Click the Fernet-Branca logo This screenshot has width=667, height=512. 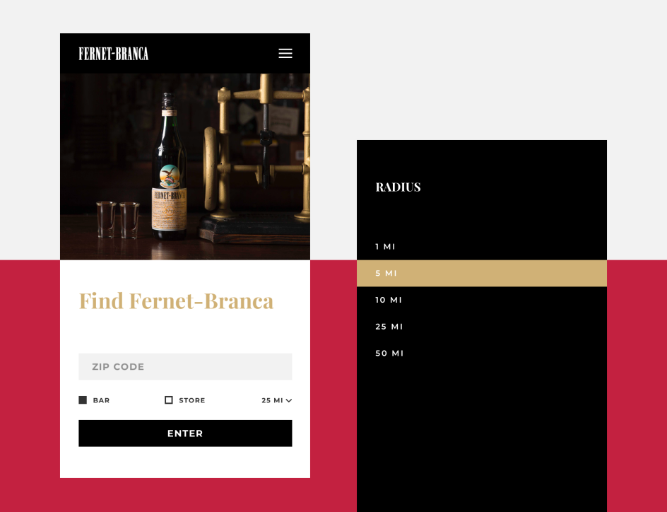[x=114, y=54]
